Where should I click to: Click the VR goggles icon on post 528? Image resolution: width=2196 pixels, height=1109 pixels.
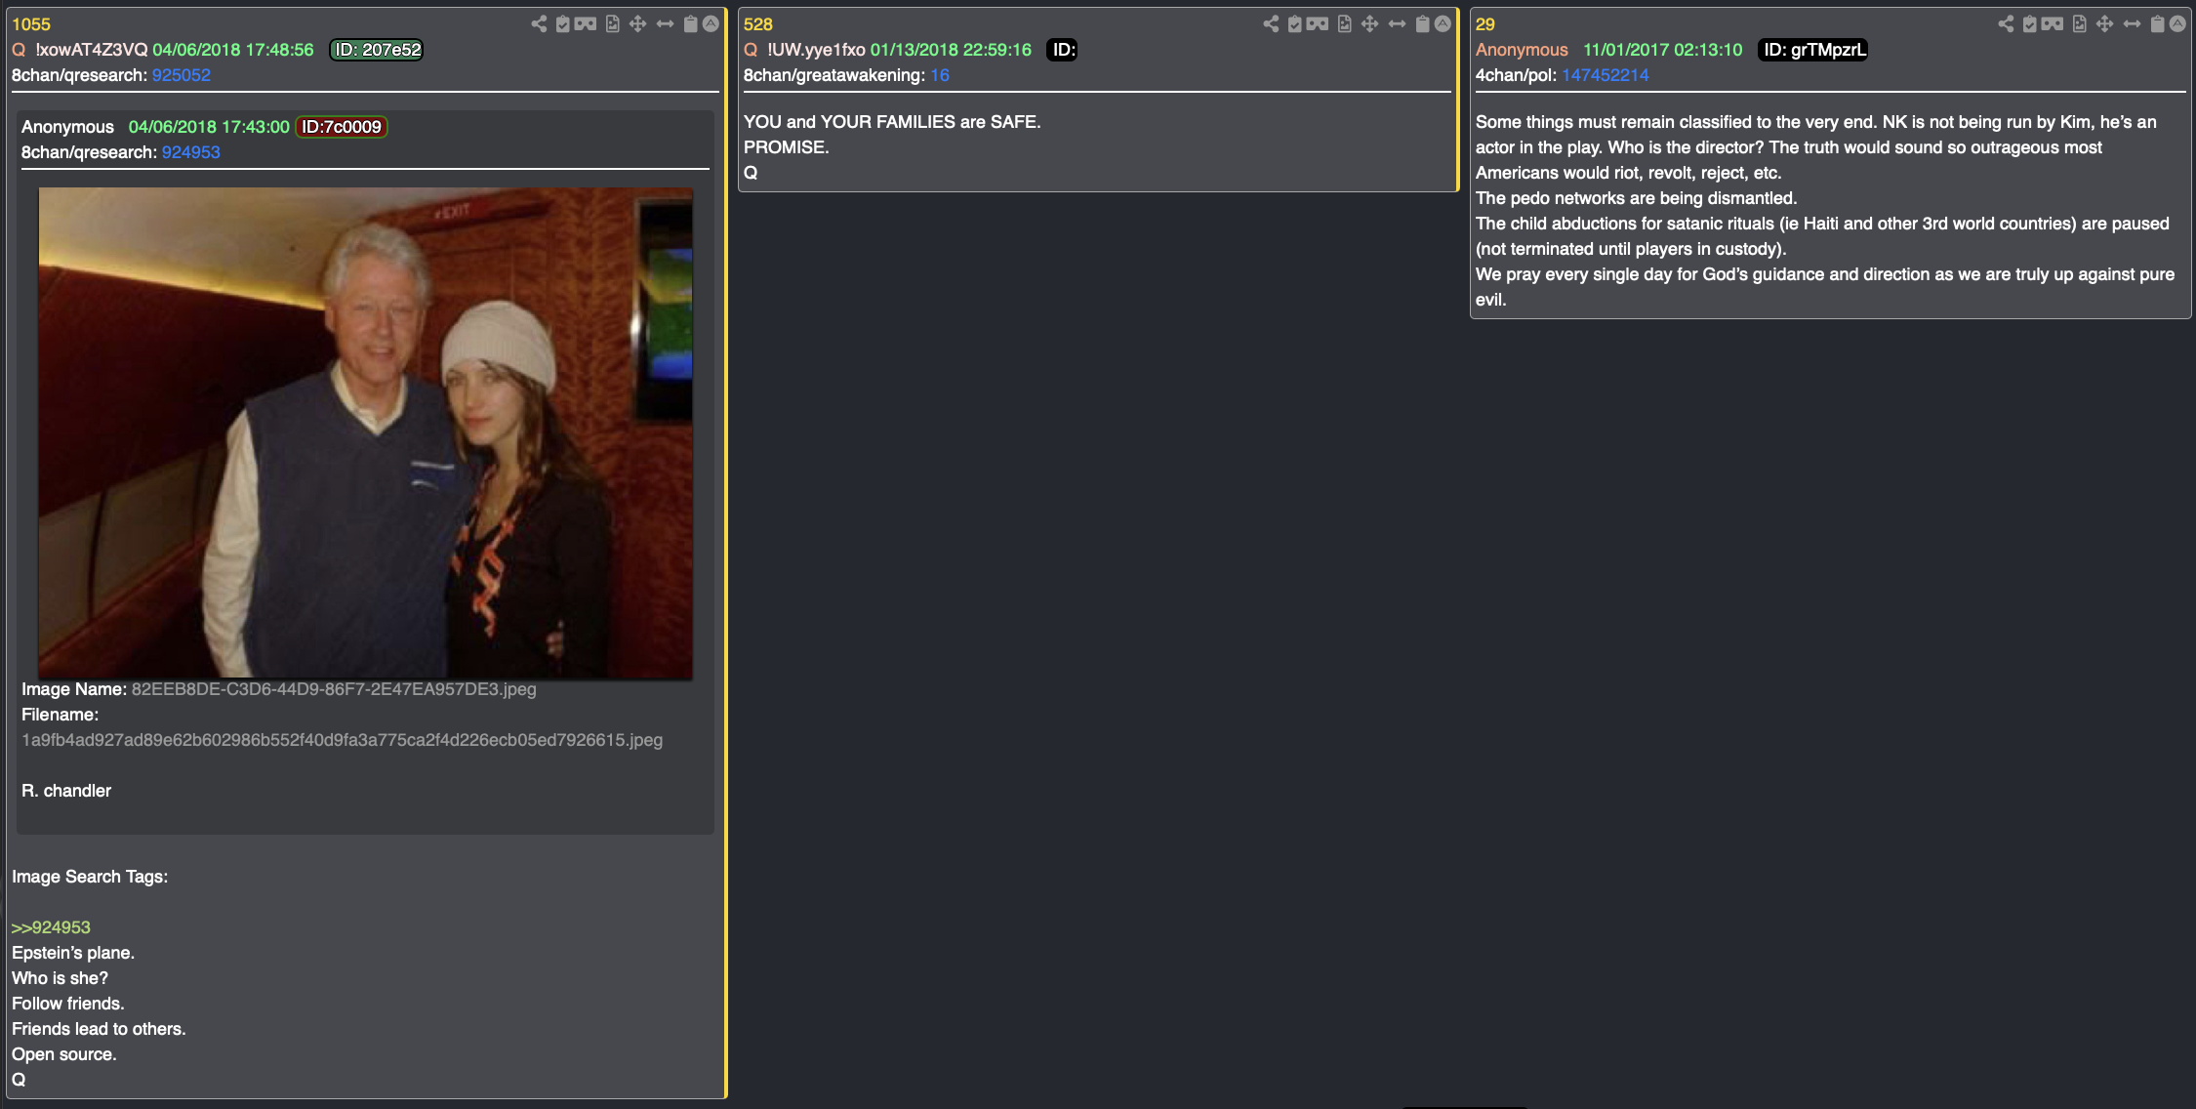(1318, 23)
